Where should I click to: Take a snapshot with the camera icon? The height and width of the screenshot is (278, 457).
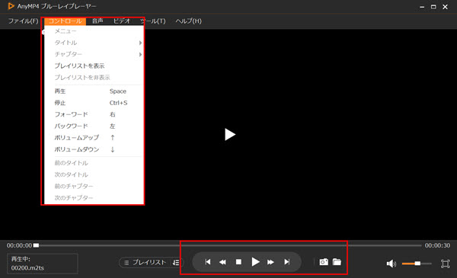pos(324,262)
